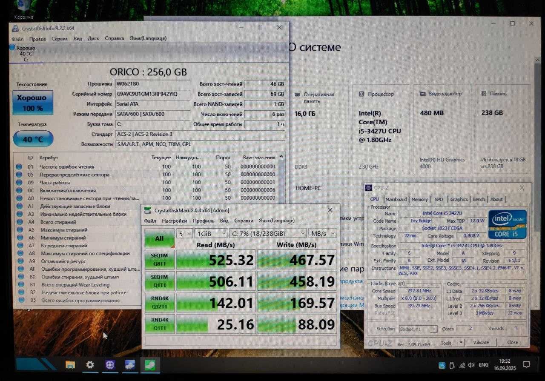Click the Intel Core i5 logo in CPU-Z
This screenshot has height=381, width=545.
(508, 224)
